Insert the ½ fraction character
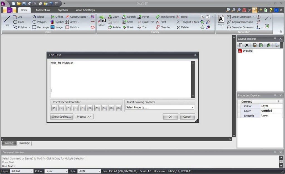 (97, 108)
